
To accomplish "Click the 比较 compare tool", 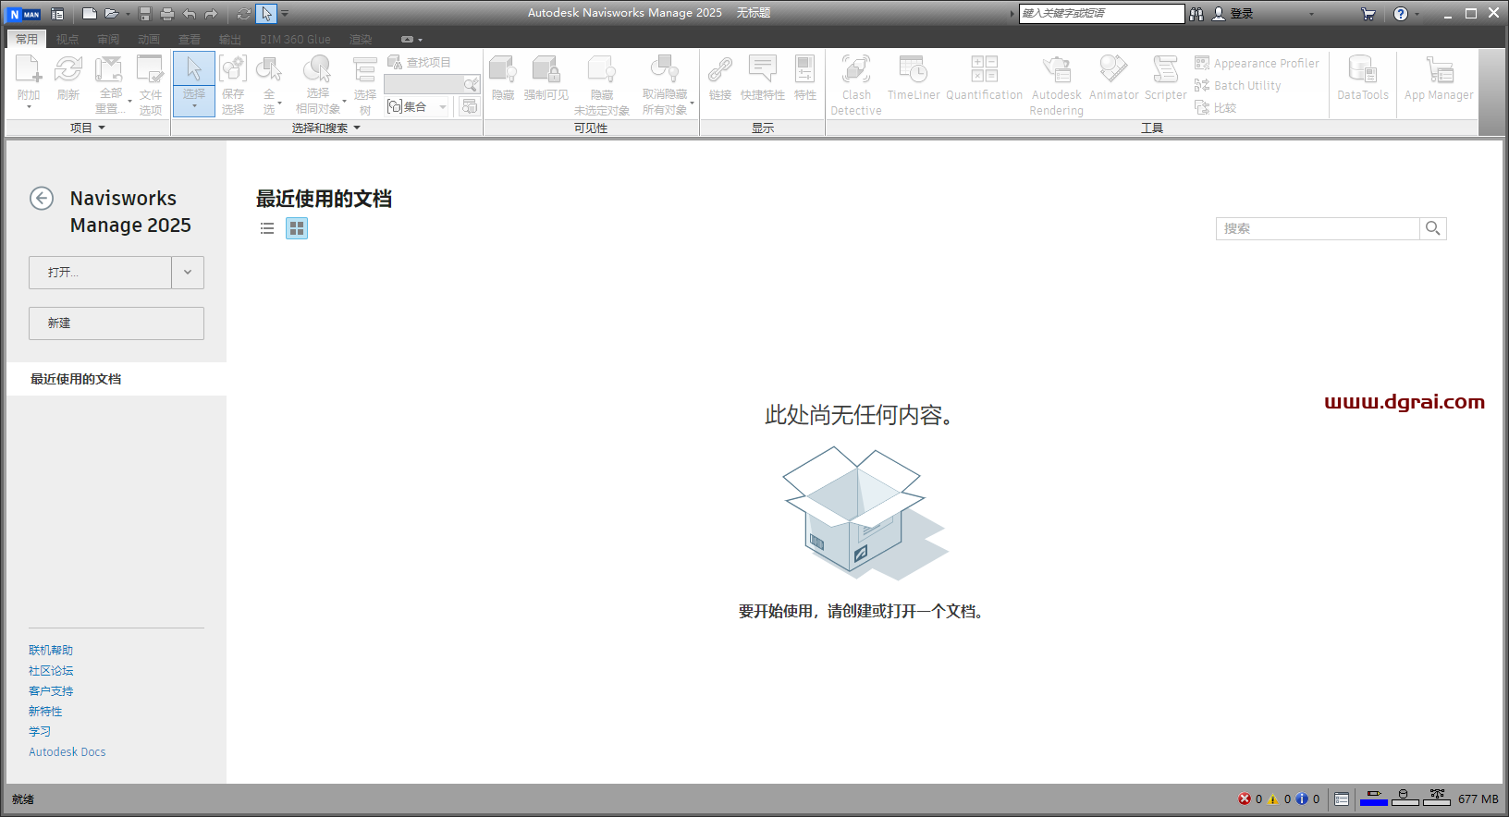I will click(1215, 107).
